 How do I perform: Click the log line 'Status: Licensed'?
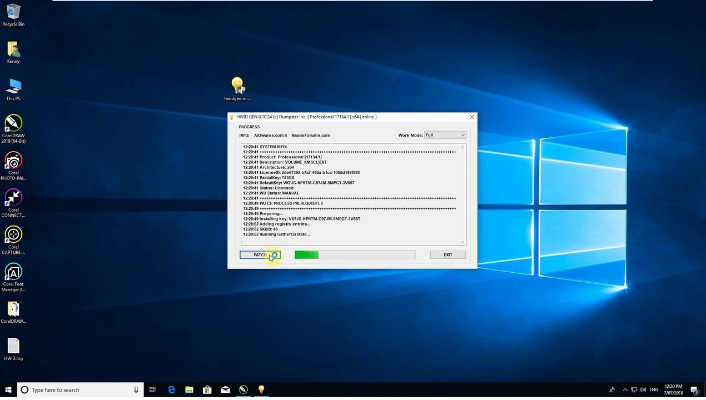pyautogui.click(x=268, y=188)
